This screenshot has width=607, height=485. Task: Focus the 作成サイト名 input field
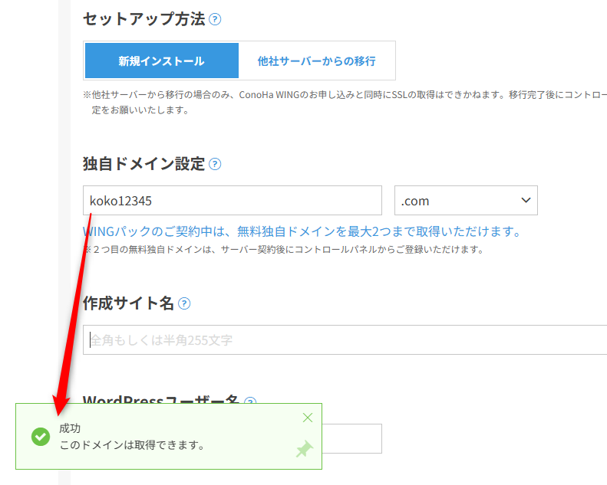coord(345,339)
